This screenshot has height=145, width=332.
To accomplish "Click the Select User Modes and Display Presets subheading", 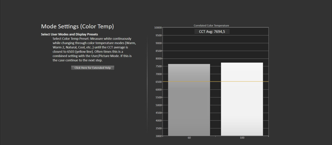I will 69,34.
